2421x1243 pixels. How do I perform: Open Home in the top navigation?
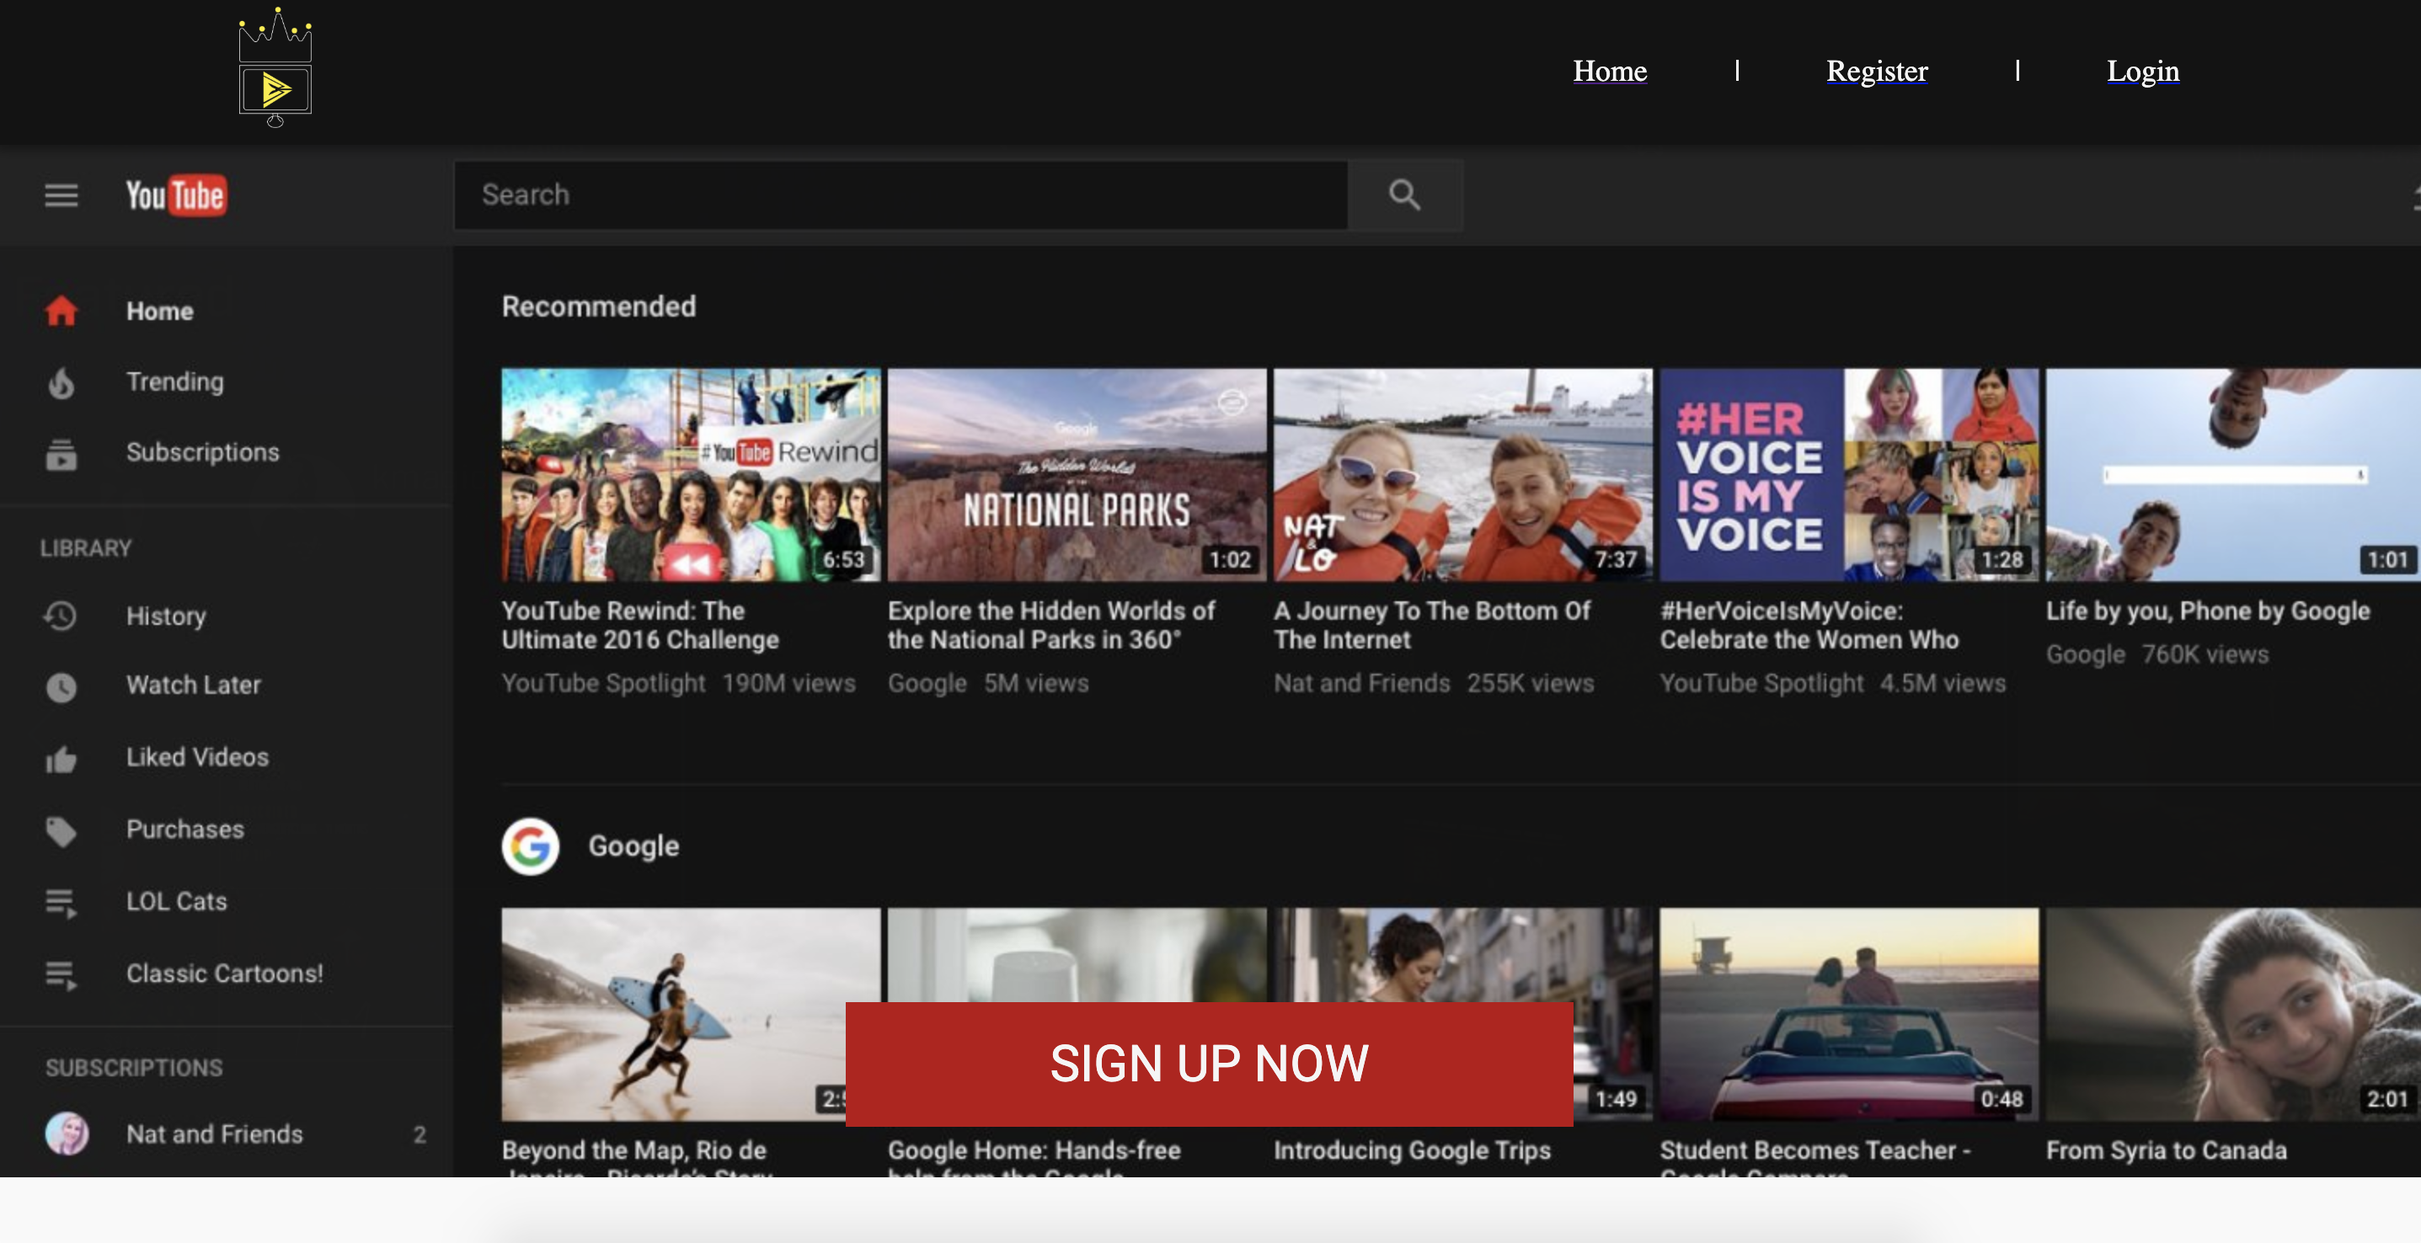coord(1610,71)
